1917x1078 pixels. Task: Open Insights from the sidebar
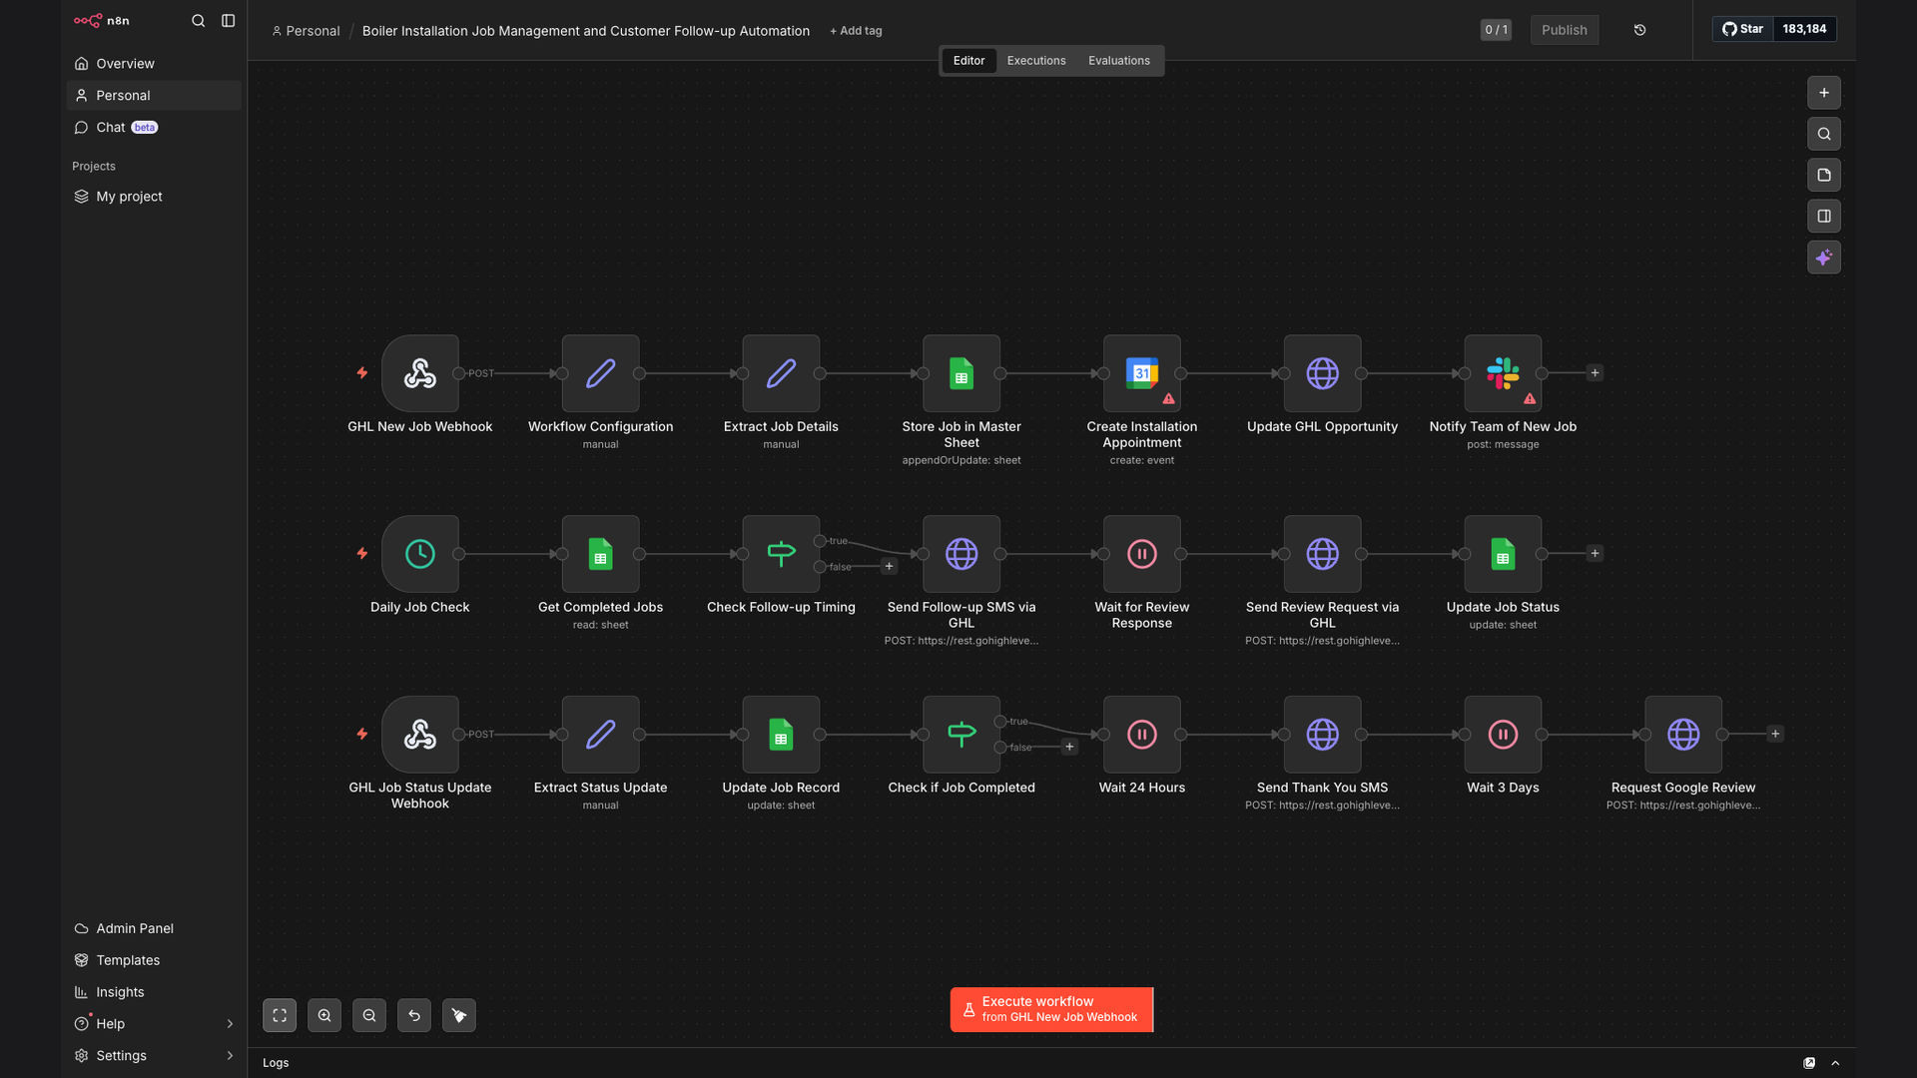coord(154,992)
